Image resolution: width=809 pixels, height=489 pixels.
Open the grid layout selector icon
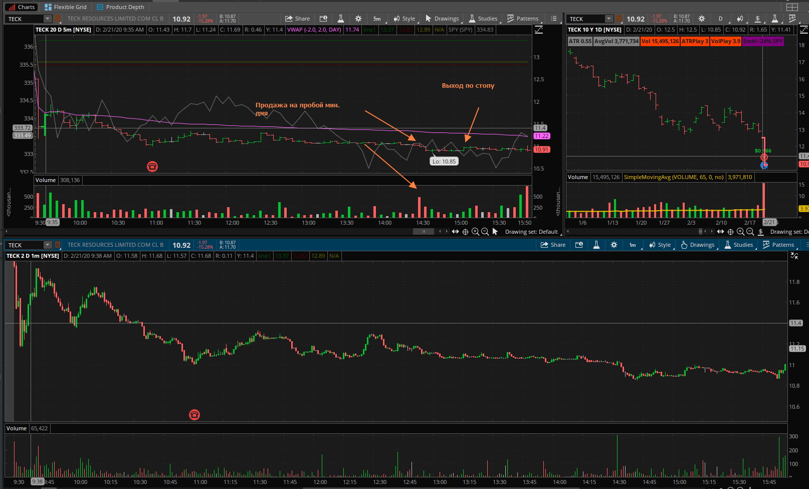(792, 7)
